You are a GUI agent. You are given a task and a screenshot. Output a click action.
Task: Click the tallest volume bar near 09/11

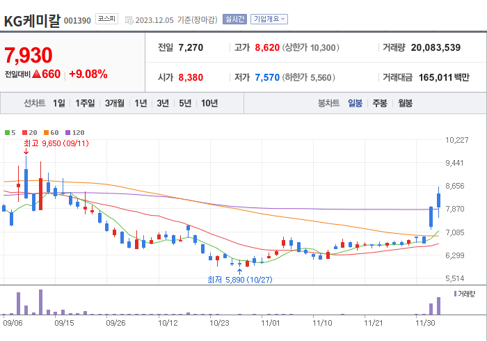click(x=40, y=302)
